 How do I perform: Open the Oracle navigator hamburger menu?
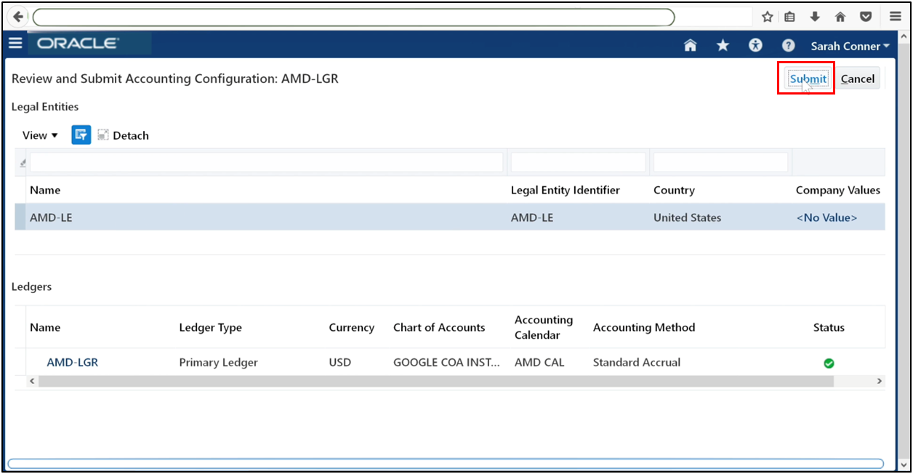pos(15,43)
